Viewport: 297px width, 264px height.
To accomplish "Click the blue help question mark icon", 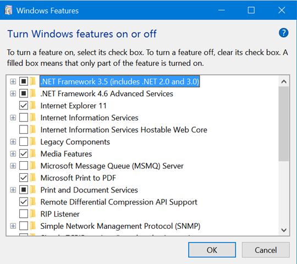I will tap(283, 33).
